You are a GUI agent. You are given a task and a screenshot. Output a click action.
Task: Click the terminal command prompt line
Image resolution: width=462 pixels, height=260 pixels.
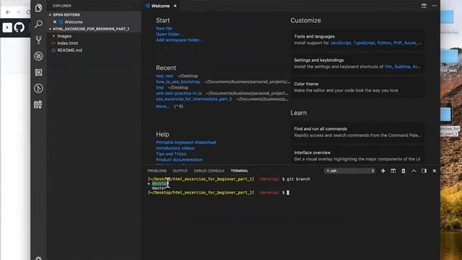coord(219,193)
